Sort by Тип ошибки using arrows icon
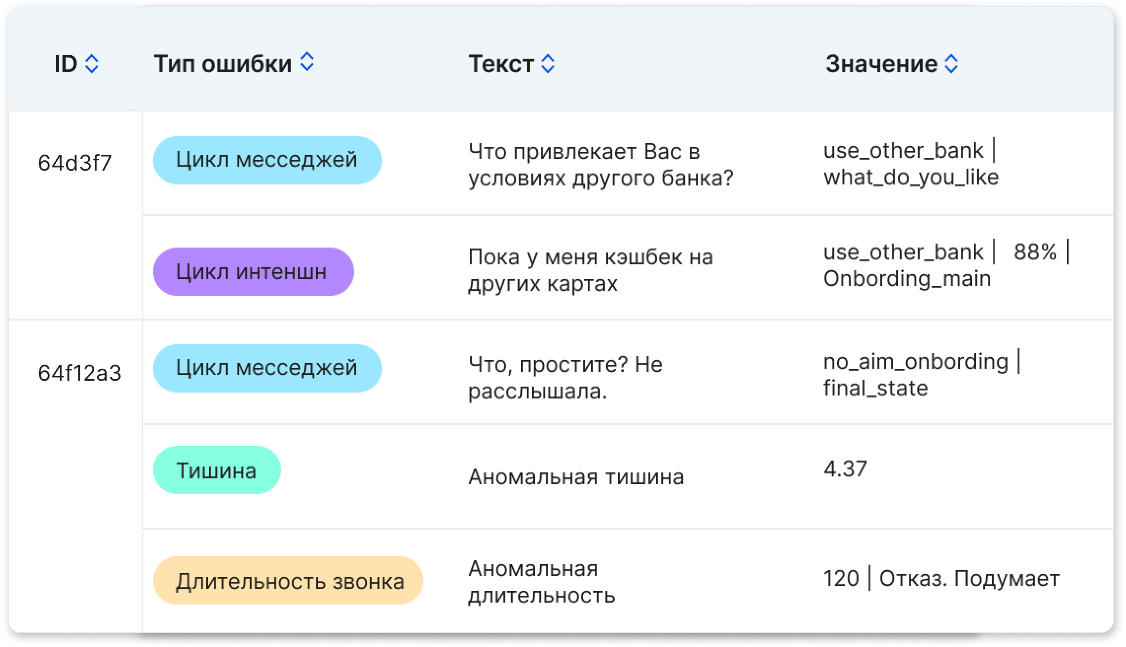 (307, 62)
